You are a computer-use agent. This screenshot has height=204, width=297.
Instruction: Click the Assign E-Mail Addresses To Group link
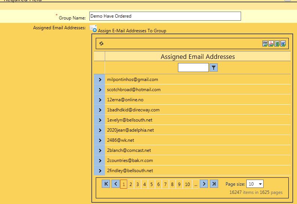[x=132, y=31]
